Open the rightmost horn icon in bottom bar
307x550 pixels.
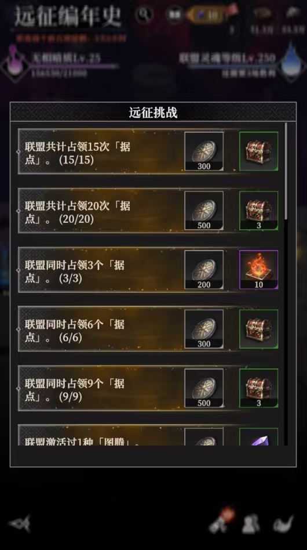pos(283,524)
